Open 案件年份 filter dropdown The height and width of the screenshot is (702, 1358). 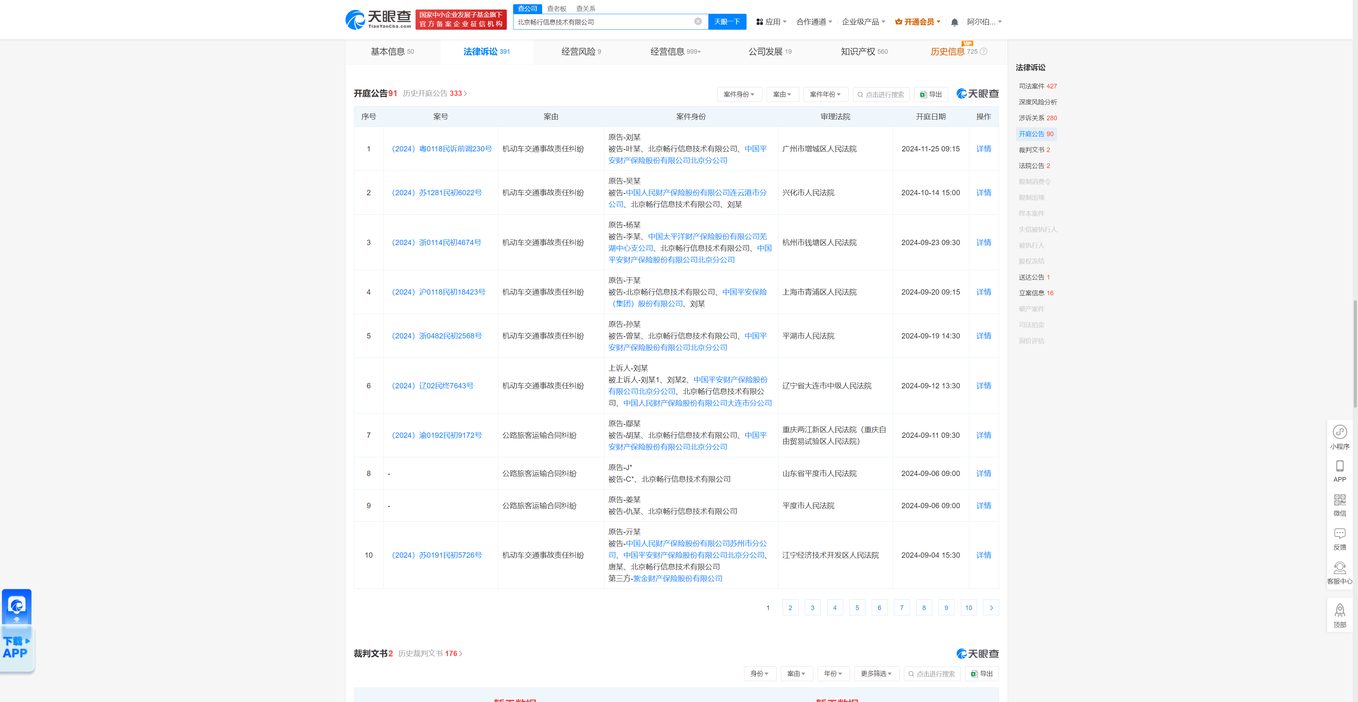click(825, 94)
